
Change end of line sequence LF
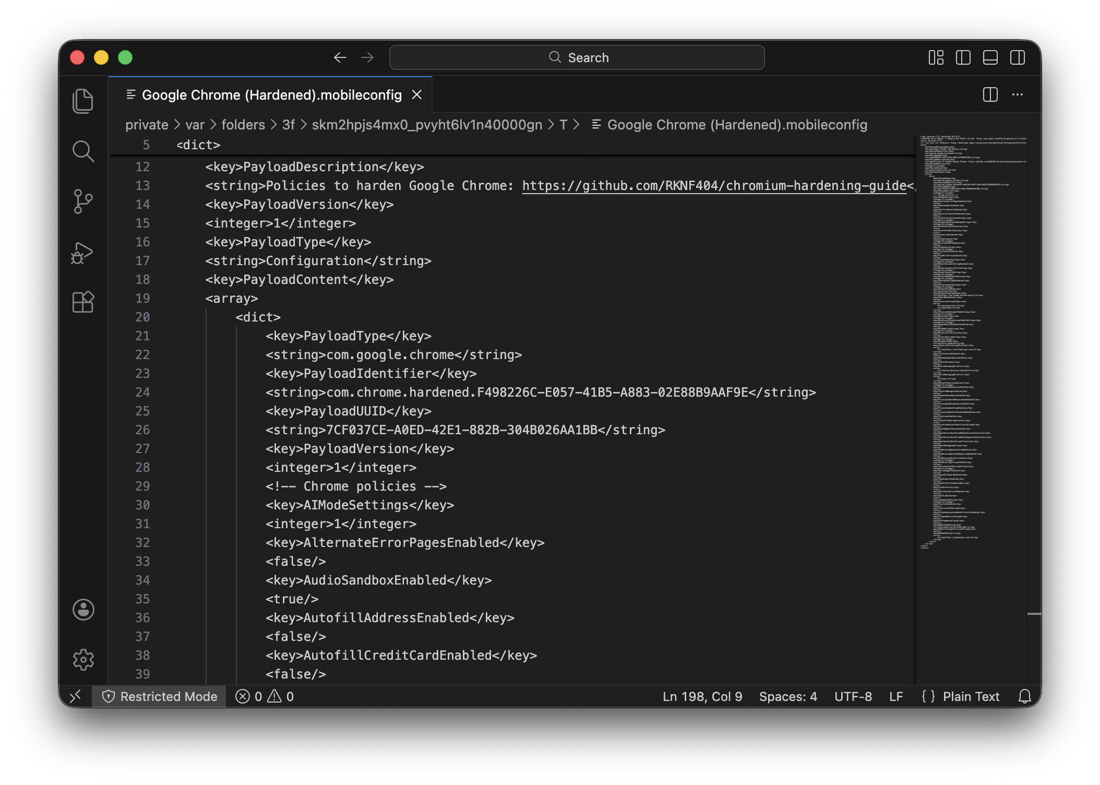[896, 696]
